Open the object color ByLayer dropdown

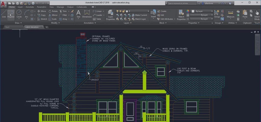click(202, 11)
